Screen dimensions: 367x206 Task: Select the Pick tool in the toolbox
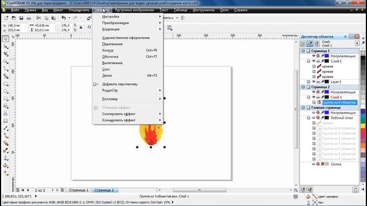tap(6, 38)
